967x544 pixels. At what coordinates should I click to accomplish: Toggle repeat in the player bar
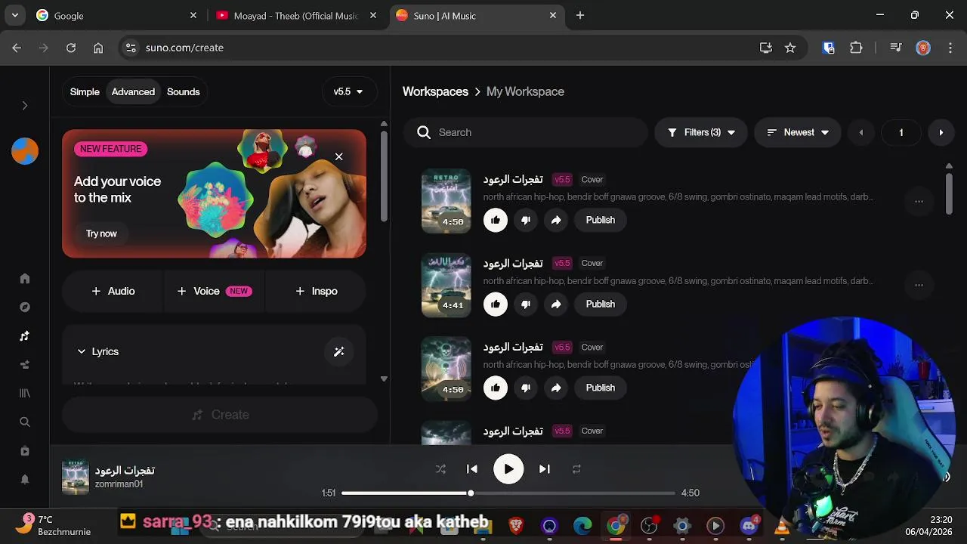point(576,469)
